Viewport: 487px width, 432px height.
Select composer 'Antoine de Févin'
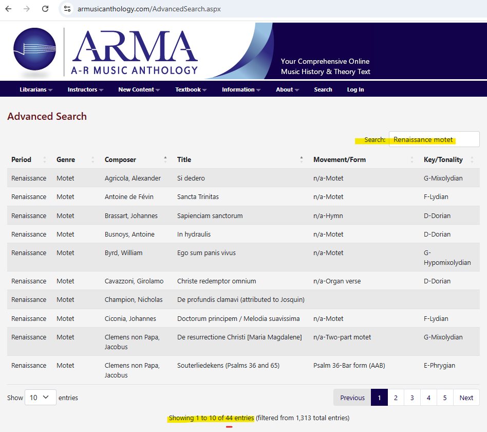click(129, 197)
